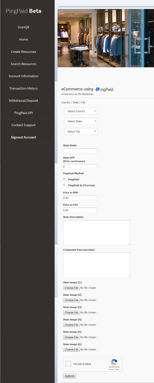
Task: Click 'eCommerce on the Blockchain' subtitle text
Action: point(77,94)
